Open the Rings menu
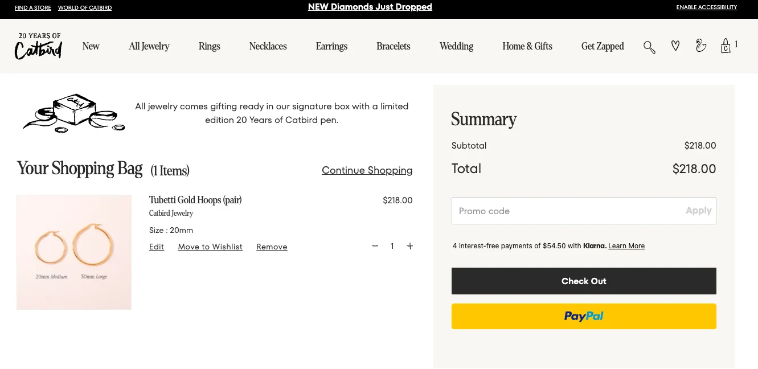Viewport: 758px width, 369px height. [x=209, y=46]
